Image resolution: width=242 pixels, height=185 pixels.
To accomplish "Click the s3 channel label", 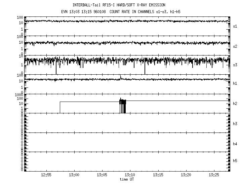I will pyautogui.click(x=235, y=65).
